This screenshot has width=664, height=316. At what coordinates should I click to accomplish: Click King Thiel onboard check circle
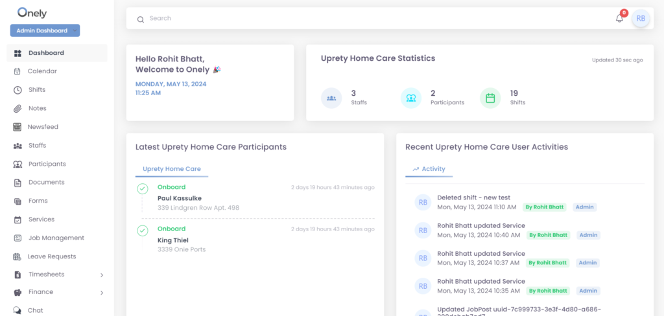(x=142, y=230)
